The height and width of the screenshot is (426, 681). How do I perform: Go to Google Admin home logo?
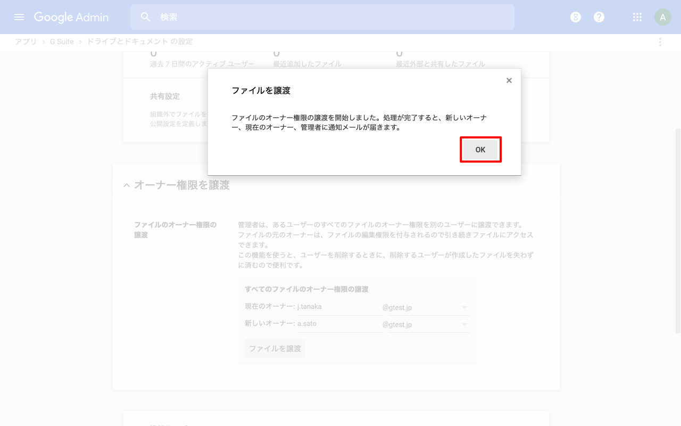[71, 17]
